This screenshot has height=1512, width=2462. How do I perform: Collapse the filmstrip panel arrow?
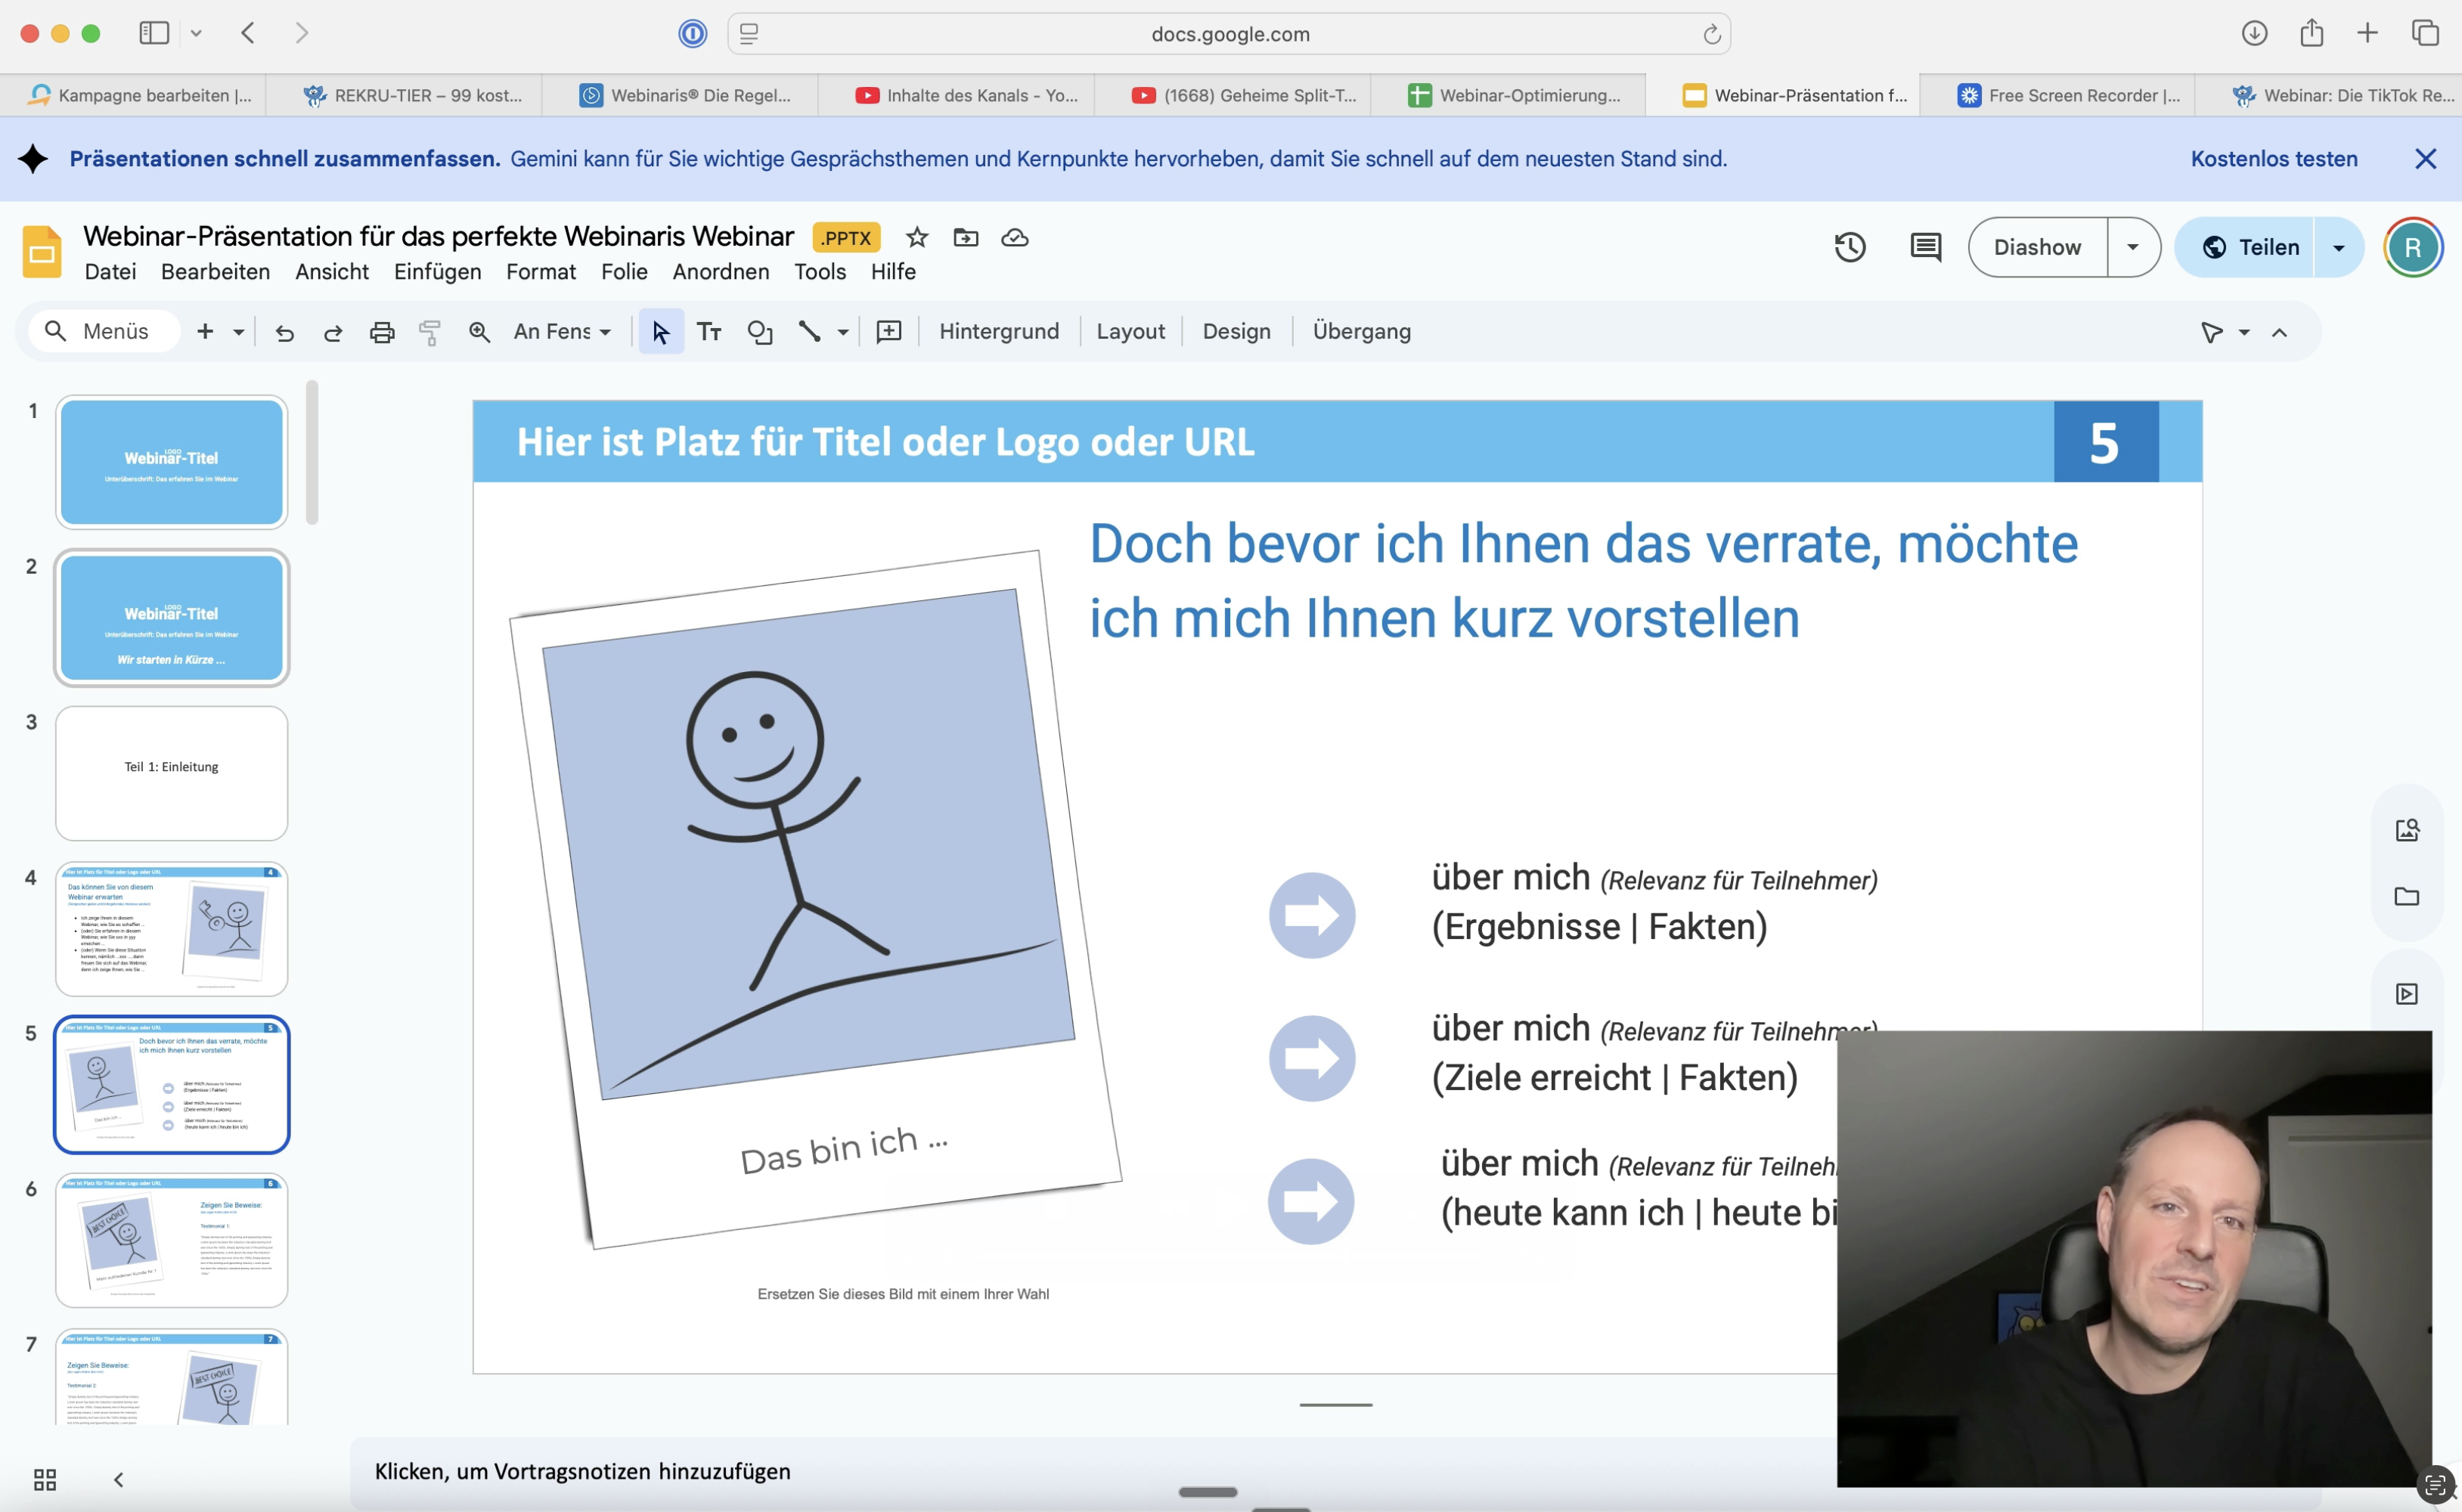click(x=118, y=1479)
